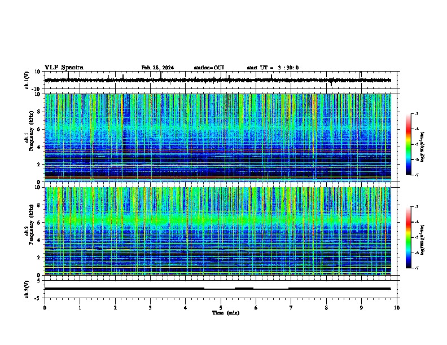
Task: Click the "ch.3(V)" axis label
Action: pos(27,289)
